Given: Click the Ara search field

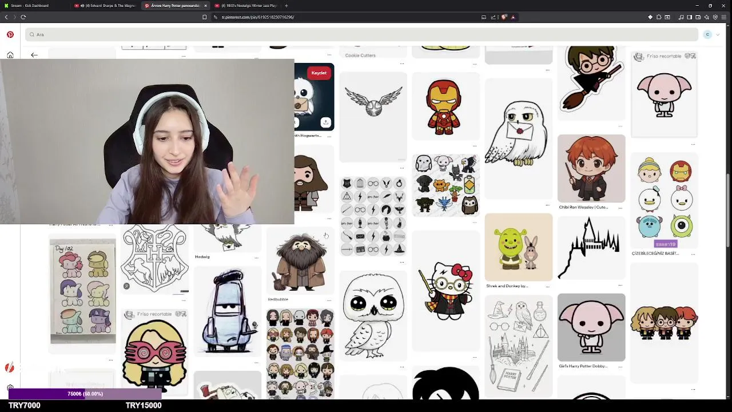Looking at the screenshot, I should point(361,34).
